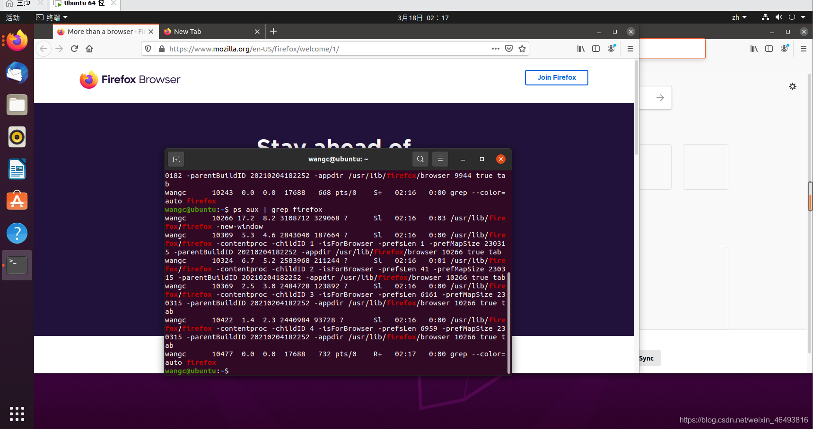Open a new browser tab with plus

point(273,32)
